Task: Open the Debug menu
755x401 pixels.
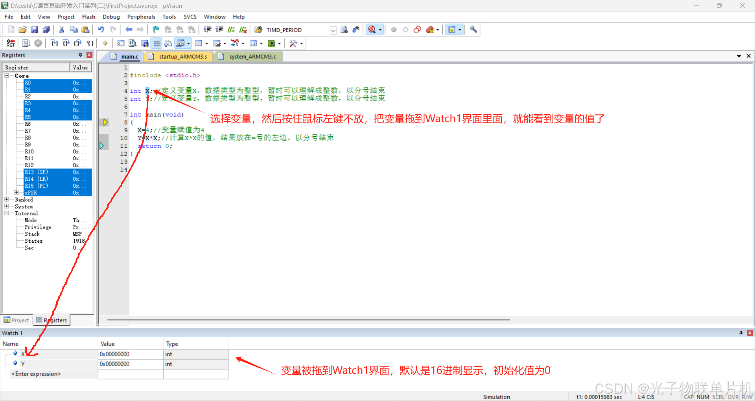Action: pos(111,17)
